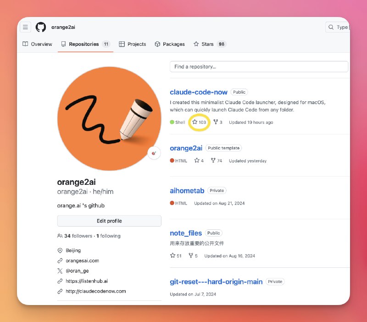Click the Shell language label
Screen dimensions: 367x322
pyautogui.click(x=178, y=122)
